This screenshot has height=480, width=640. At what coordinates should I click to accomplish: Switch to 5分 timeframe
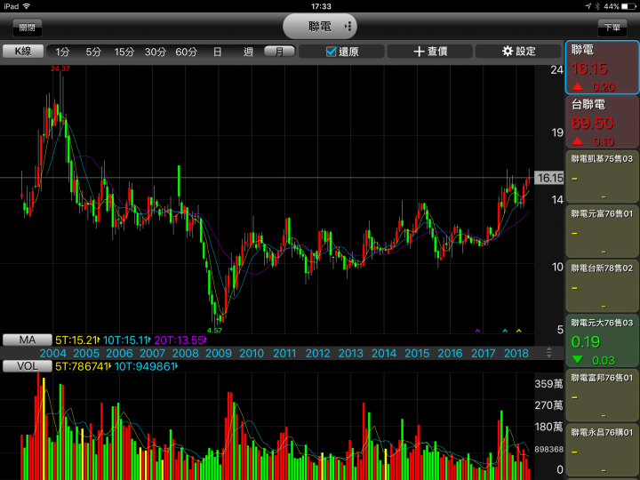pos(93,52)
